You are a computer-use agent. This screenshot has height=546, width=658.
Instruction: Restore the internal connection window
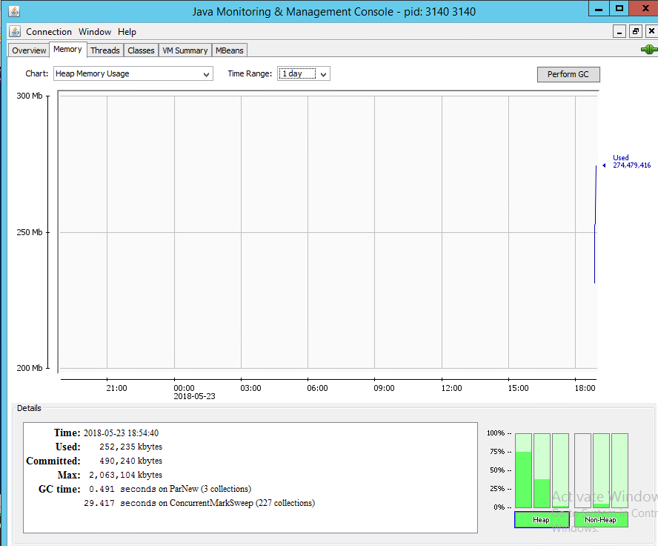[x=636, y=31]
